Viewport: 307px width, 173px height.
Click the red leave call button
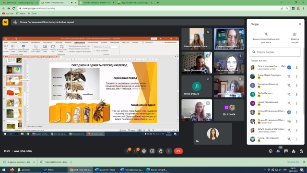(178, 151)
